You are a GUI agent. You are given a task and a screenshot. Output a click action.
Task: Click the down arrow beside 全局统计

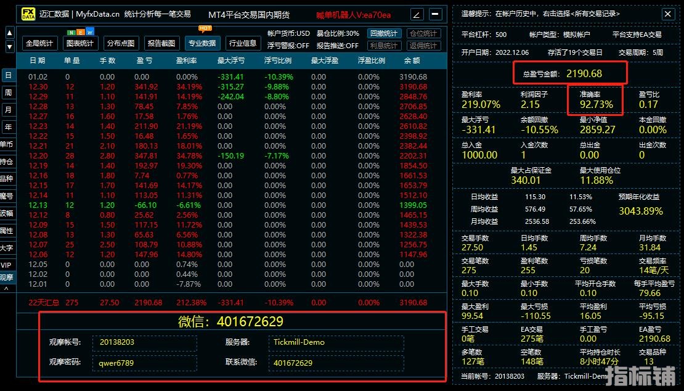[x=10, y=47]
